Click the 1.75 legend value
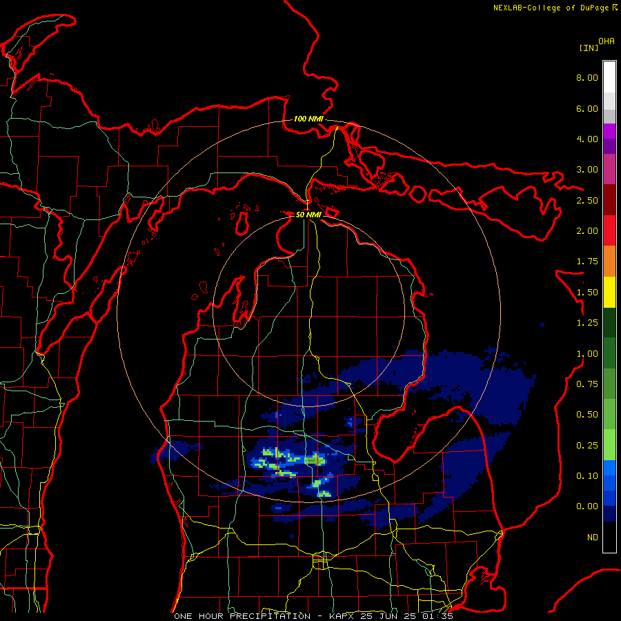Viewport: 621px width, 621px height. coord(587,262)
